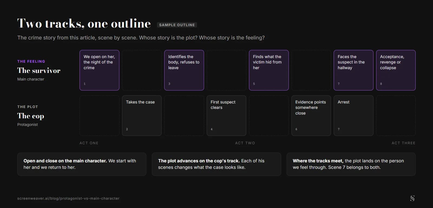
Task: Select the "First suspect clears" scene card
Action: pyautogui.click(x=227, y=116)
